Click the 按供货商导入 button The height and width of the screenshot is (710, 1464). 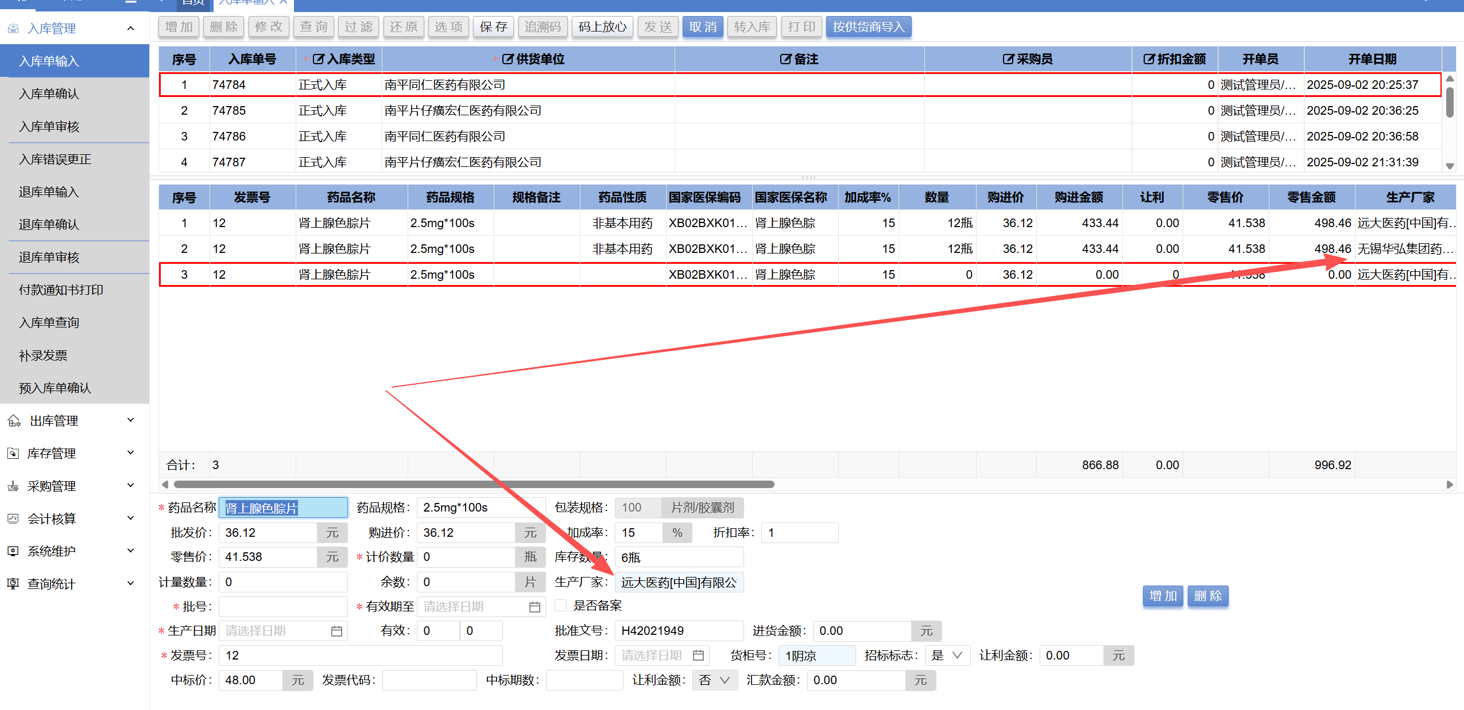(868, 27)
